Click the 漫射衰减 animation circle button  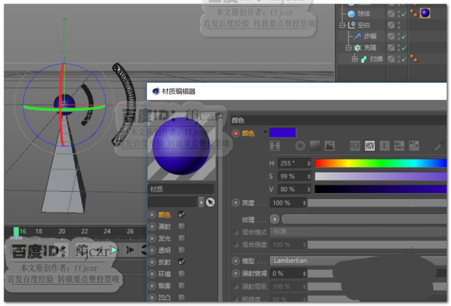click(235, 273)
